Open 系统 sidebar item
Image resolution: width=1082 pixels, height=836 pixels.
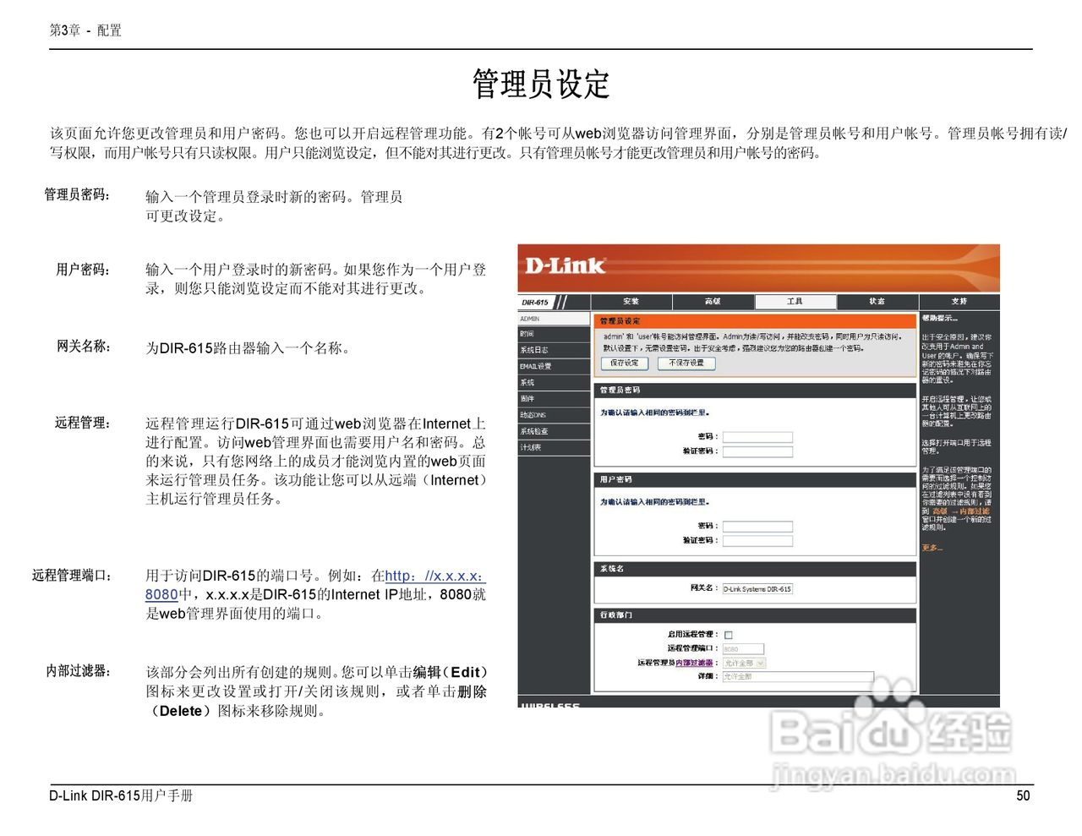click(554, 383)
